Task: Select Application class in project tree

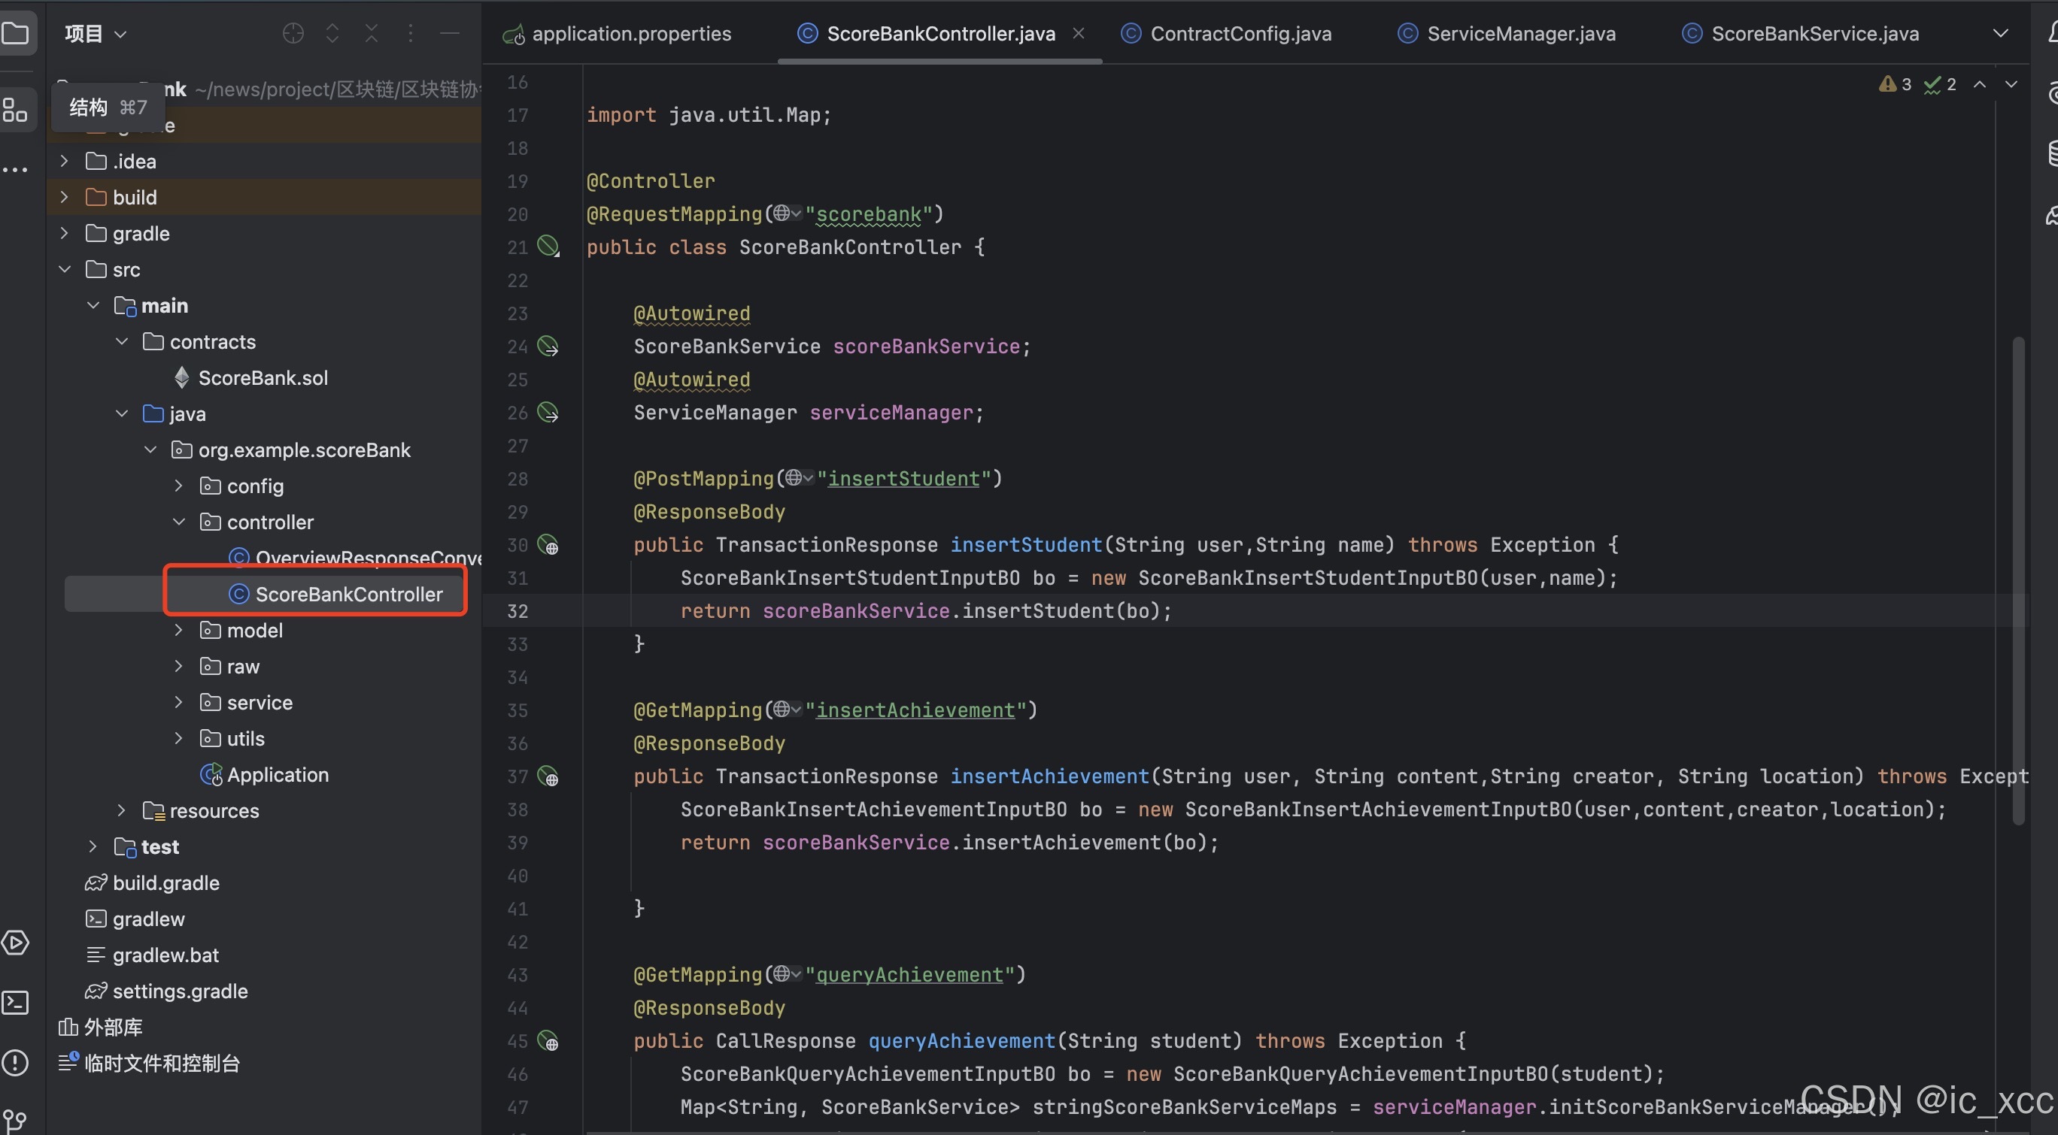Action: tap(278, 775)
